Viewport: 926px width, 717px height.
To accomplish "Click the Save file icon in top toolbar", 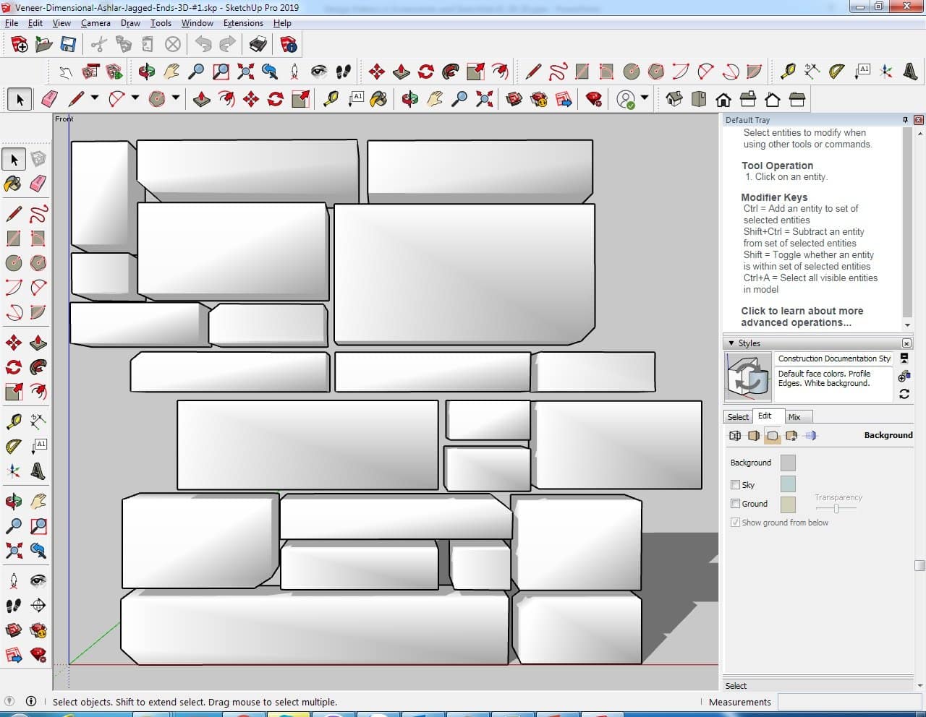I will [68, 45].
